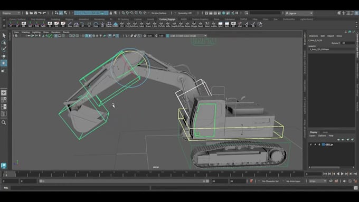Open the Symmetry: Off dropdown
Screen dimensions: 359x202
tap(185, 13)
